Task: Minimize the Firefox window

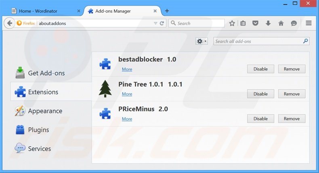Action: [285, 4]
